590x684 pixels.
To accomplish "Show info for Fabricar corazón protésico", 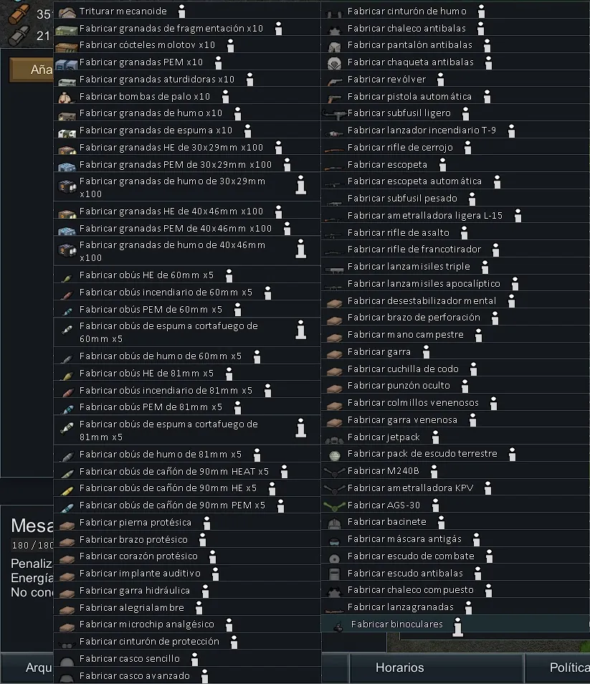I will coord(212,557).
